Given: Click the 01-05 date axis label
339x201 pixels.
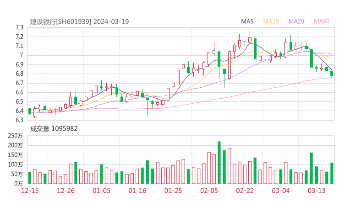Looking at the screenshot, I should pyautogui.click(x=101, y=191).
